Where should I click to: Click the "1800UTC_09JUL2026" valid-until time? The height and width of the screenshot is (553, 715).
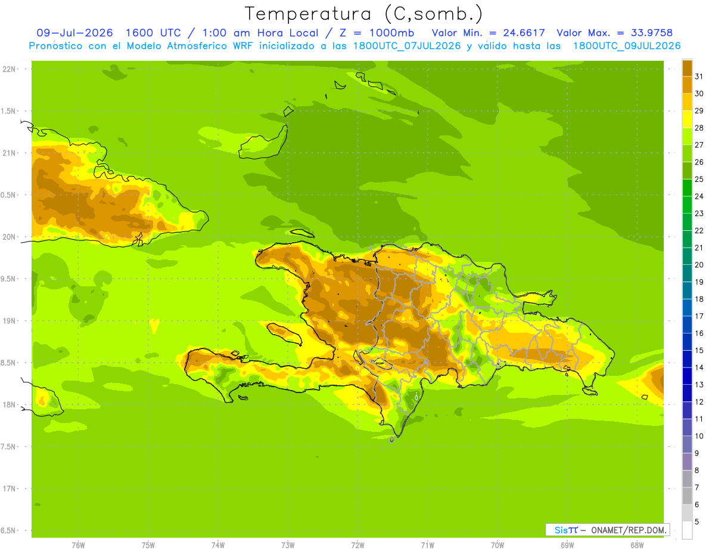click(x=626, y=46)
